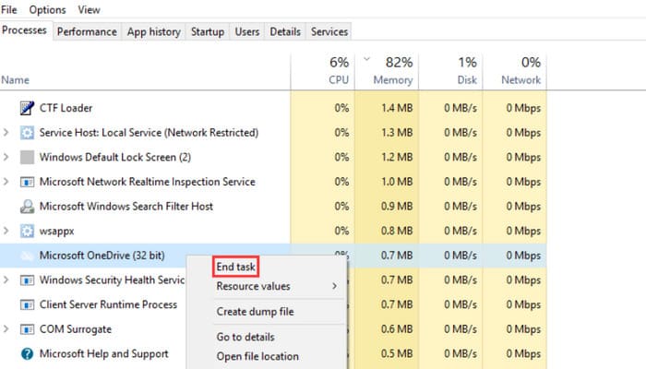Select Microsoft Network Realtime Inspection Service name
Screen dimensions: 646x369
point(147,182)
